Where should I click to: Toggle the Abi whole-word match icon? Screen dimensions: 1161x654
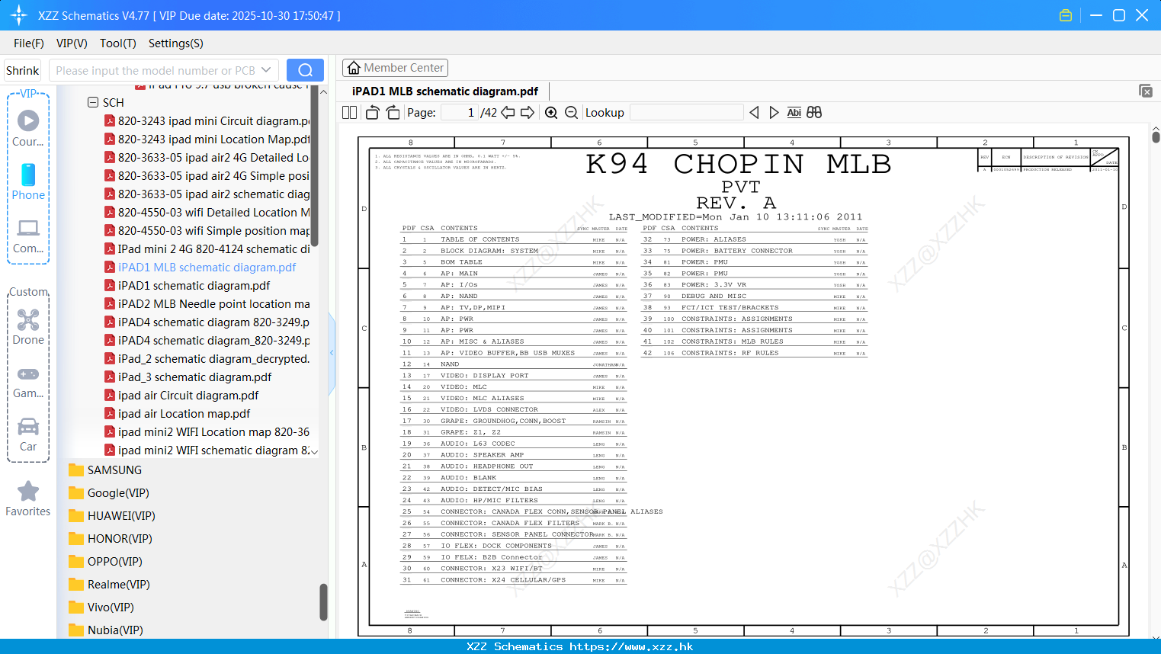coord(794,113)
